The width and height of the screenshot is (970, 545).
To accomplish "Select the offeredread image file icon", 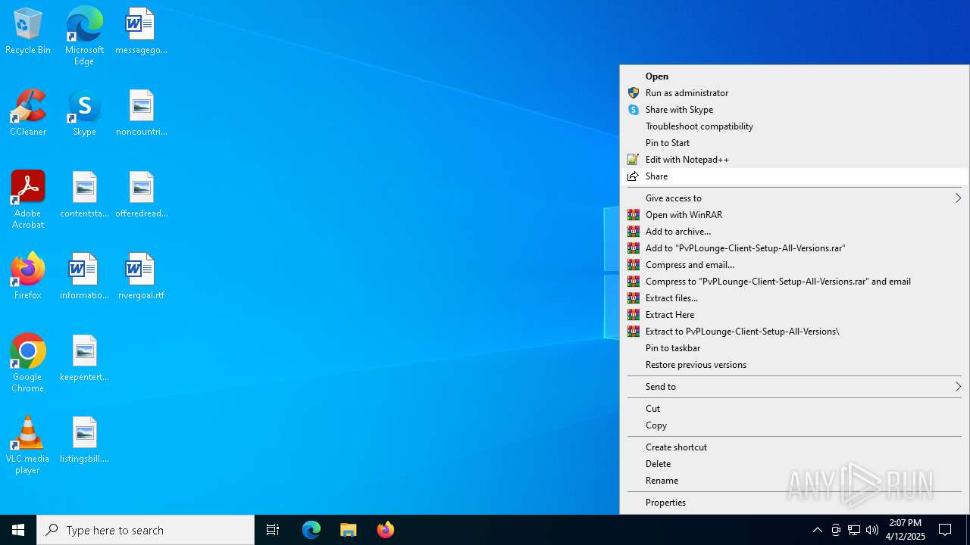I will [141, 195].
